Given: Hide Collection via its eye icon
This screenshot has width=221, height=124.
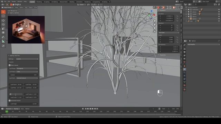Looking at the screenshot, I should coord(219,10).
